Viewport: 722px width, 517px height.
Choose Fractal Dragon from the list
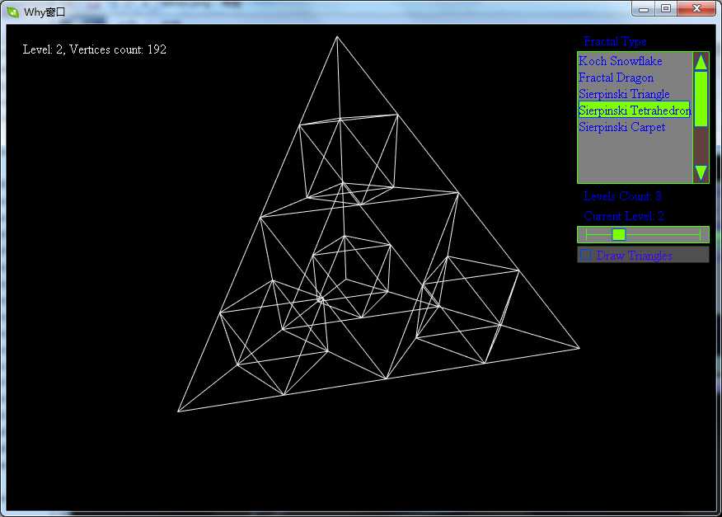click(x=617, y=78)
